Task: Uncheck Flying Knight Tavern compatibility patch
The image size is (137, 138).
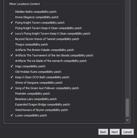Action: tap(12, 23)
